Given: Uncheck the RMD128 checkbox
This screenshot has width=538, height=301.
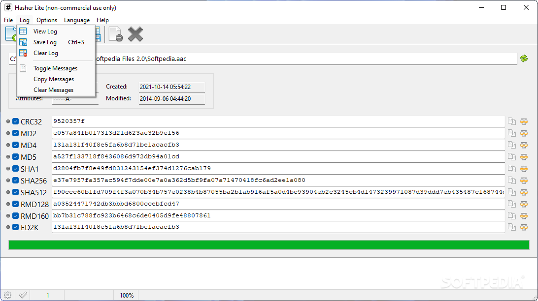Looking at the screenshot, I should 15,204.
